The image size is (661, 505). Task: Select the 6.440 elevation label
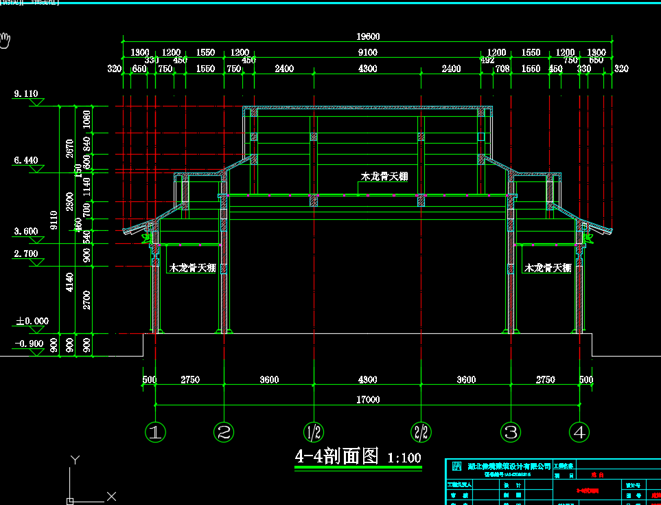26,160
